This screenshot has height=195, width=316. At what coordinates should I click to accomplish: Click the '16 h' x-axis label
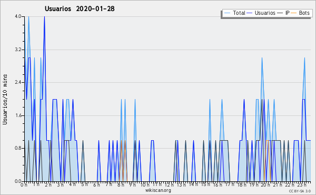[x=218, y=185]
